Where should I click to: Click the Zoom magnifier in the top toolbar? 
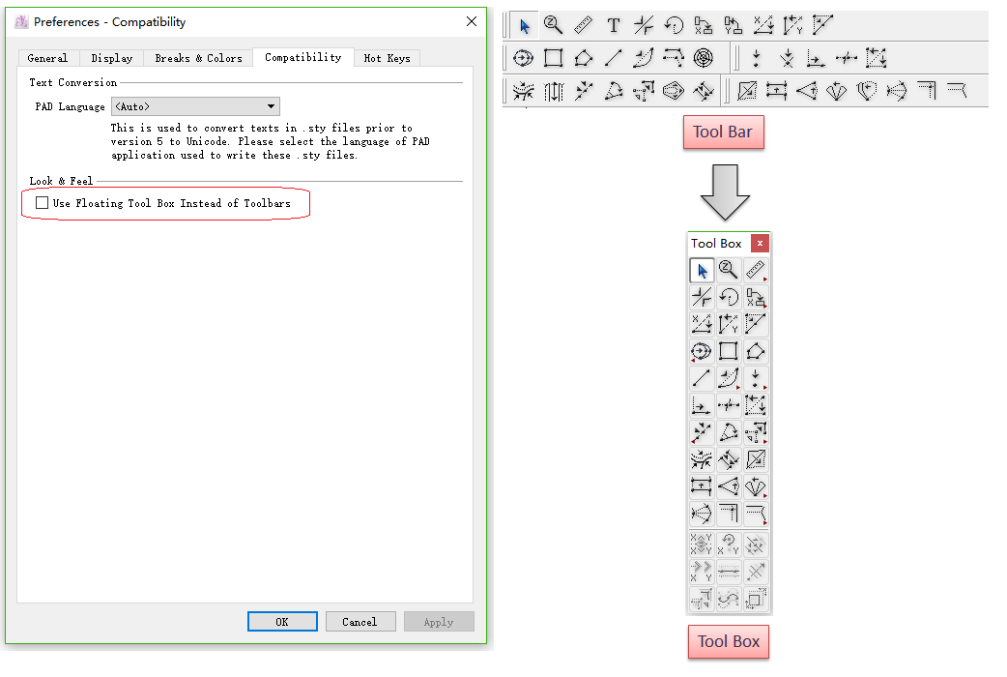[x=553, y=26]
